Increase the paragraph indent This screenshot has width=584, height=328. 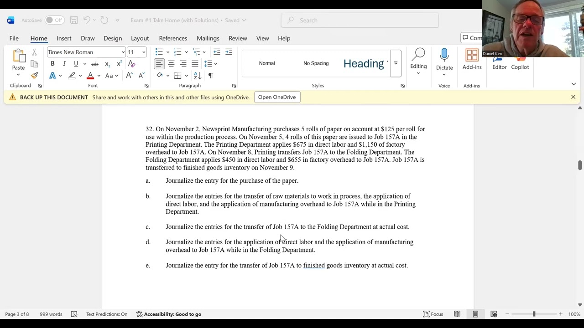[x=229, y=52]
